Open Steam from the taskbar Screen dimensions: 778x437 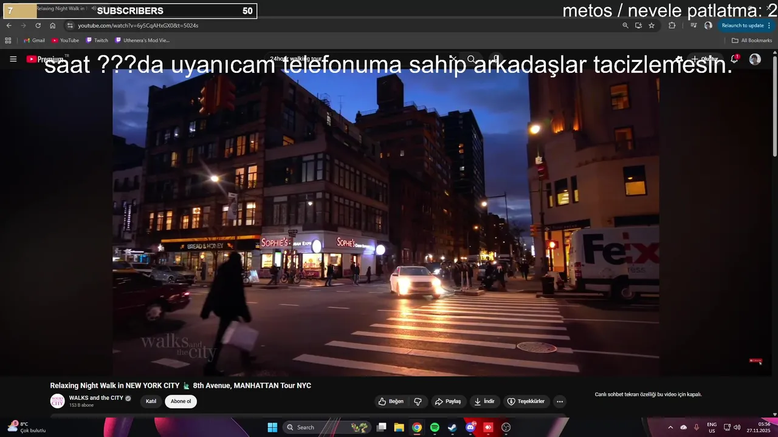452,427
